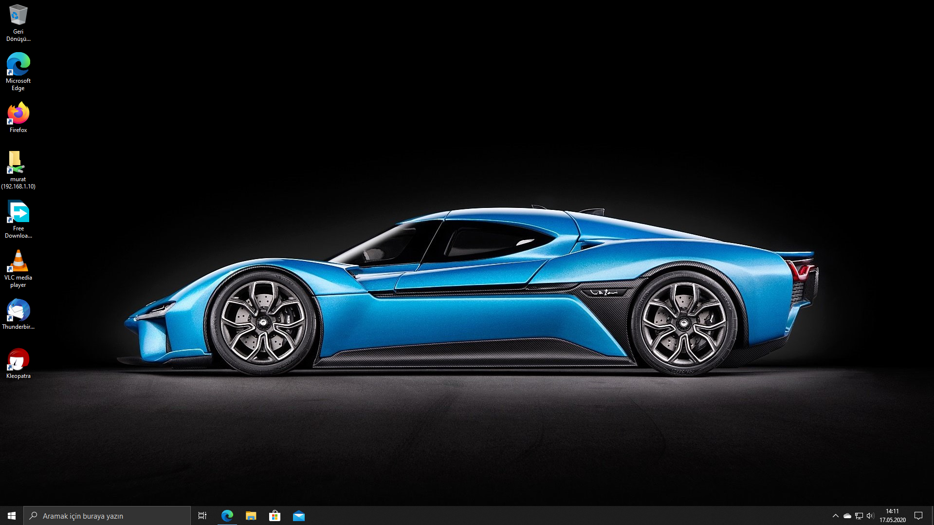Open the volume control speaker icon
The image size is (934, 525).
(870, 516)
